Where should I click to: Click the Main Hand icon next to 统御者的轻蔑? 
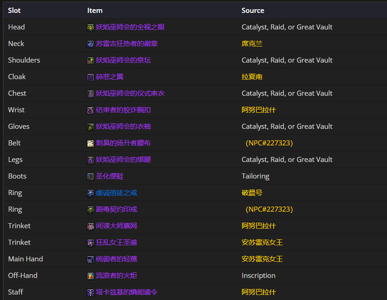pyautogui.click(x=91, y=259)
